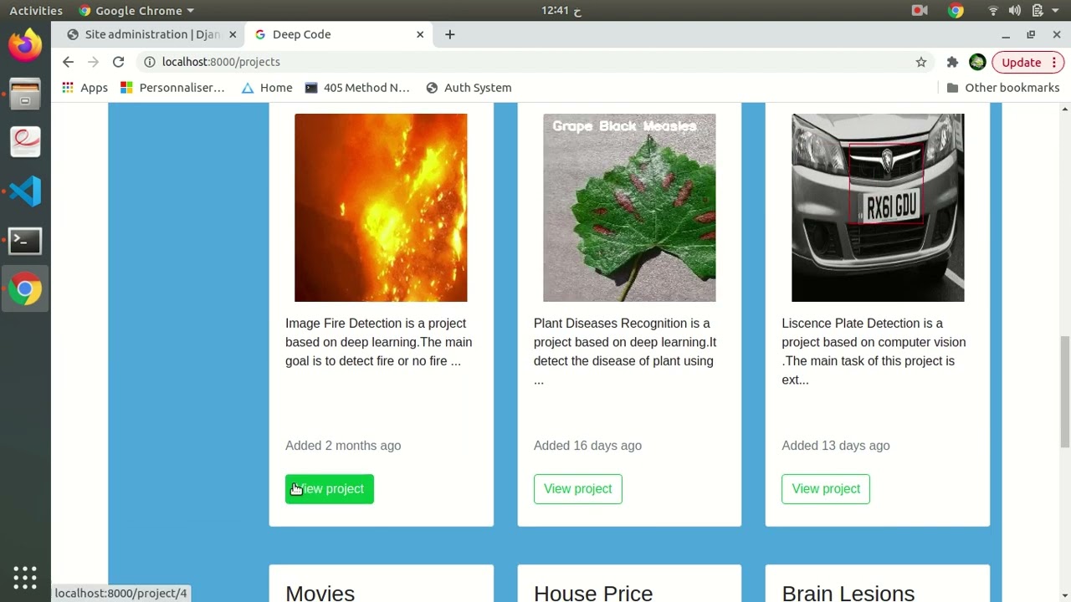Click the Brain Lesions card heading
The image size is (1071, 602).
click(x=848, y=593)
